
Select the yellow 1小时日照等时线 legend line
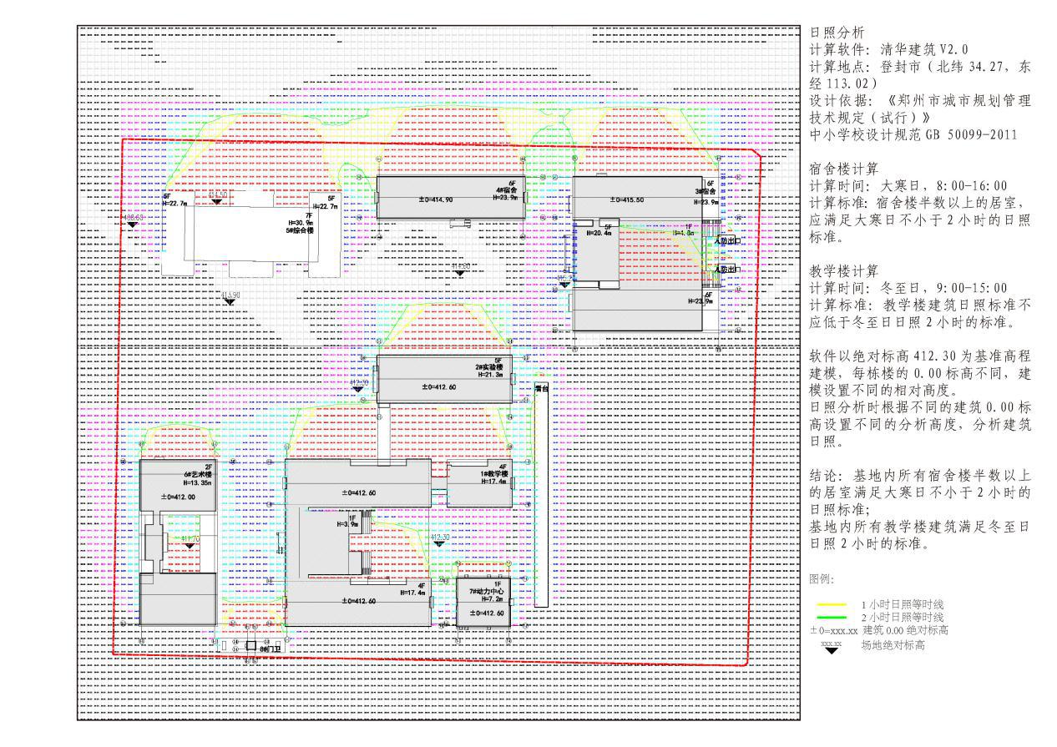click(x=831, y=604)
